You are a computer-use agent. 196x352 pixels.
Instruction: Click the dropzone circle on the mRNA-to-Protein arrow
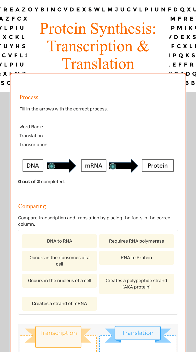(112, 167)
